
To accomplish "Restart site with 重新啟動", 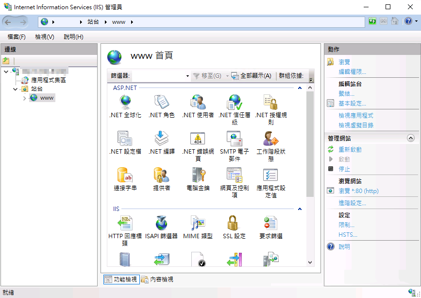I will pos(350,149).
